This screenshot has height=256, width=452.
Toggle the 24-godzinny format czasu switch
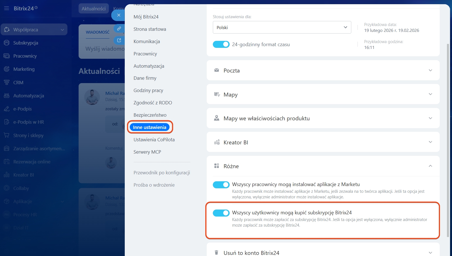tap(221, 44)
